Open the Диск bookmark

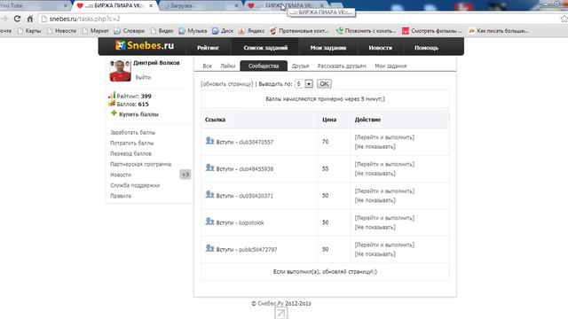click(x=223, y=31)
